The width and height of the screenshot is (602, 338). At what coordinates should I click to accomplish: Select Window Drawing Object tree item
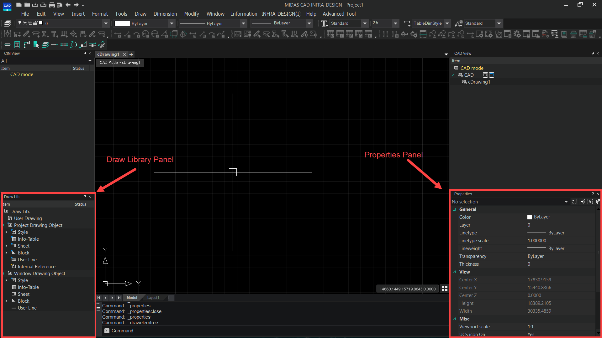coord(40,274)
